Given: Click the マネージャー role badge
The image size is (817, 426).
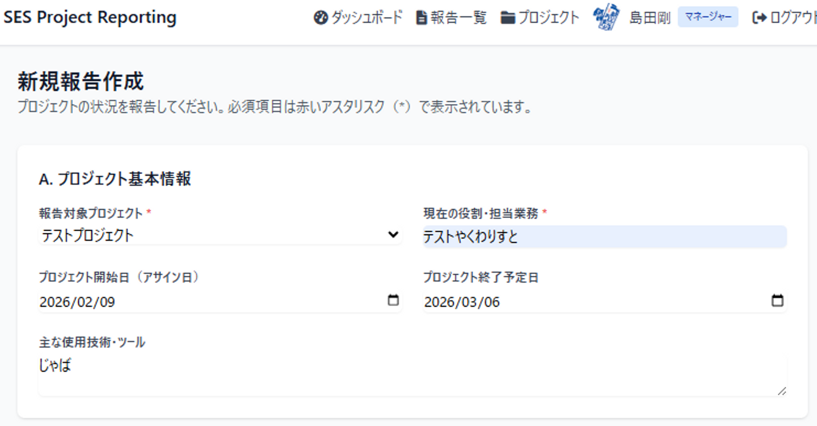Looking at the screenshot, I should click(708, 18).
